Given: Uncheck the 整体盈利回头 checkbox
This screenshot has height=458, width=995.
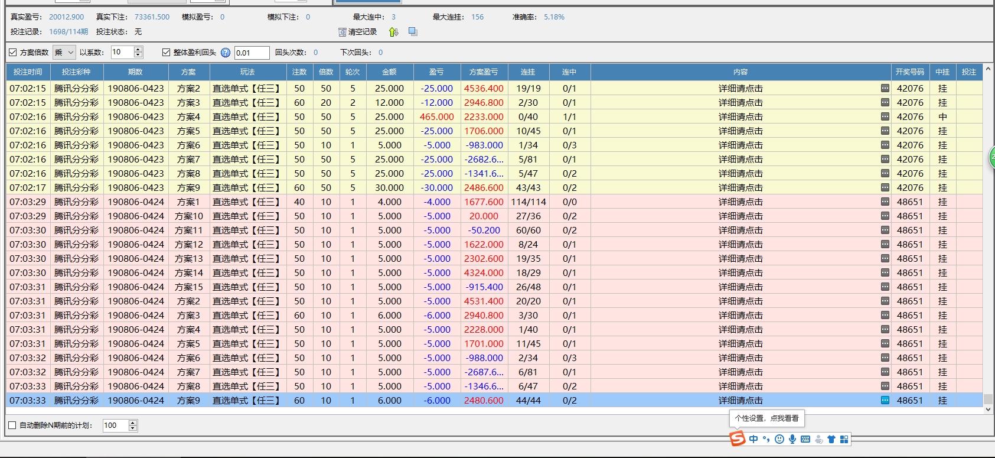Looking at the screenshot, I should coord(166,53).
